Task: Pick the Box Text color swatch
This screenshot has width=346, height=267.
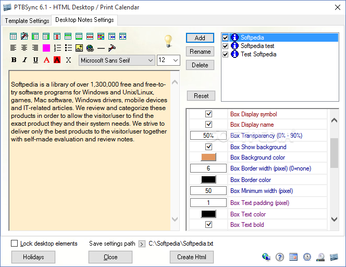Action: coord(208,214)
